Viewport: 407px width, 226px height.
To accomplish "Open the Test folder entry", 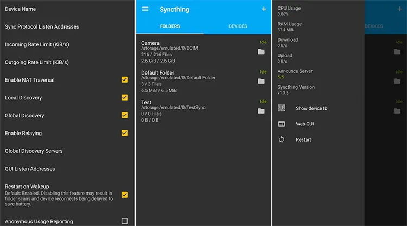I will click(x=203, y=111).
